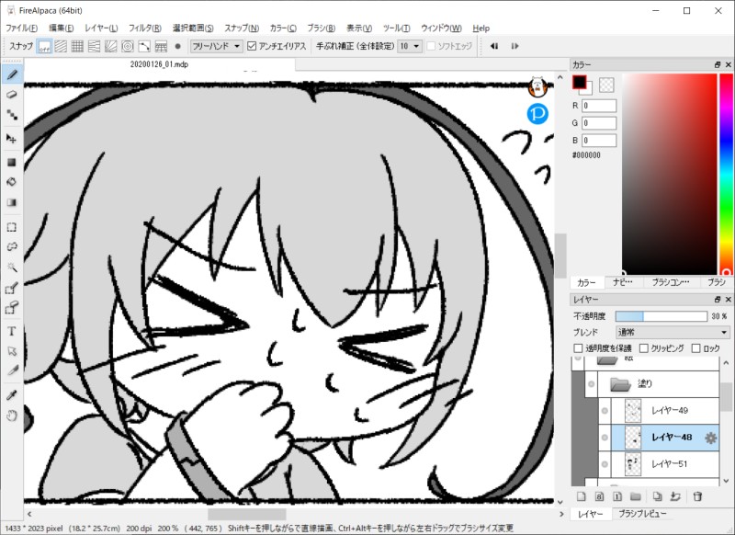This screenshot has height=535, width=735.
Task: Toggle visibility of レイヤー49
Action: 605,410
